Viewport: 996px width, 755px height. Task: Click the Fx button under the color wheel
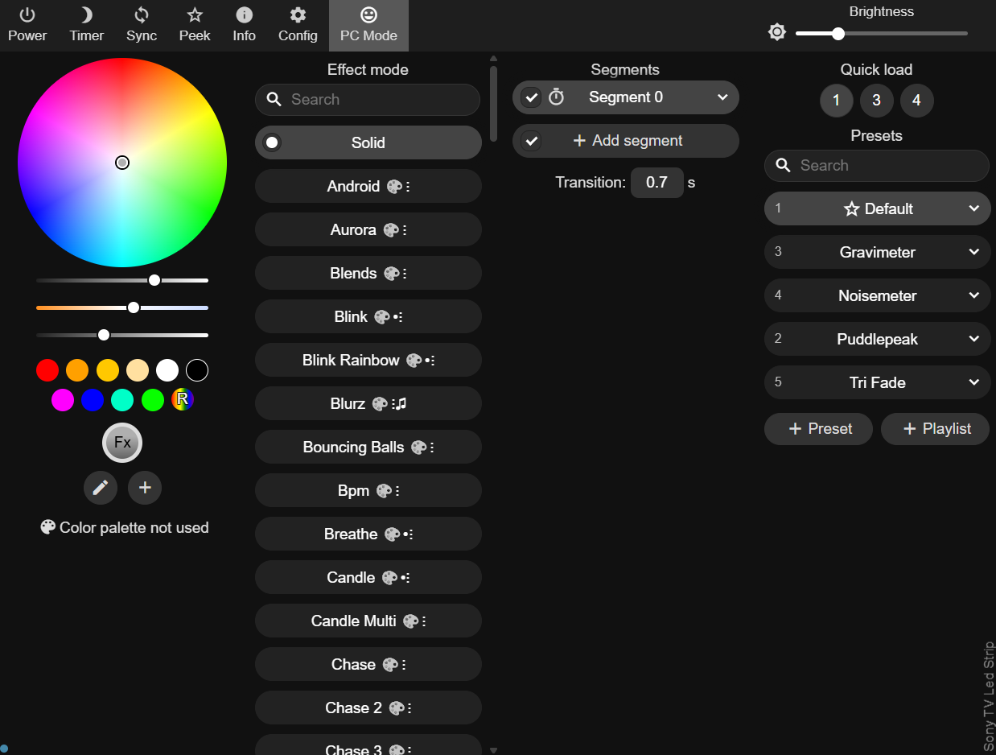[121, 442]
